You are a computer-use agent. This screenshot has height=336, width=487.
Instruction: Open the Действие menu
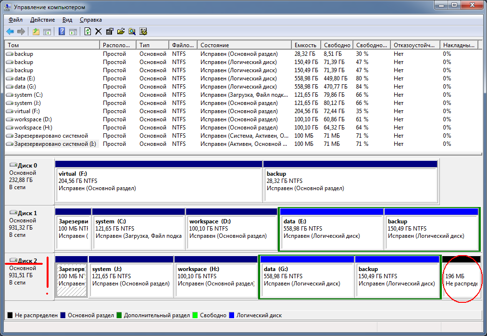42,20
